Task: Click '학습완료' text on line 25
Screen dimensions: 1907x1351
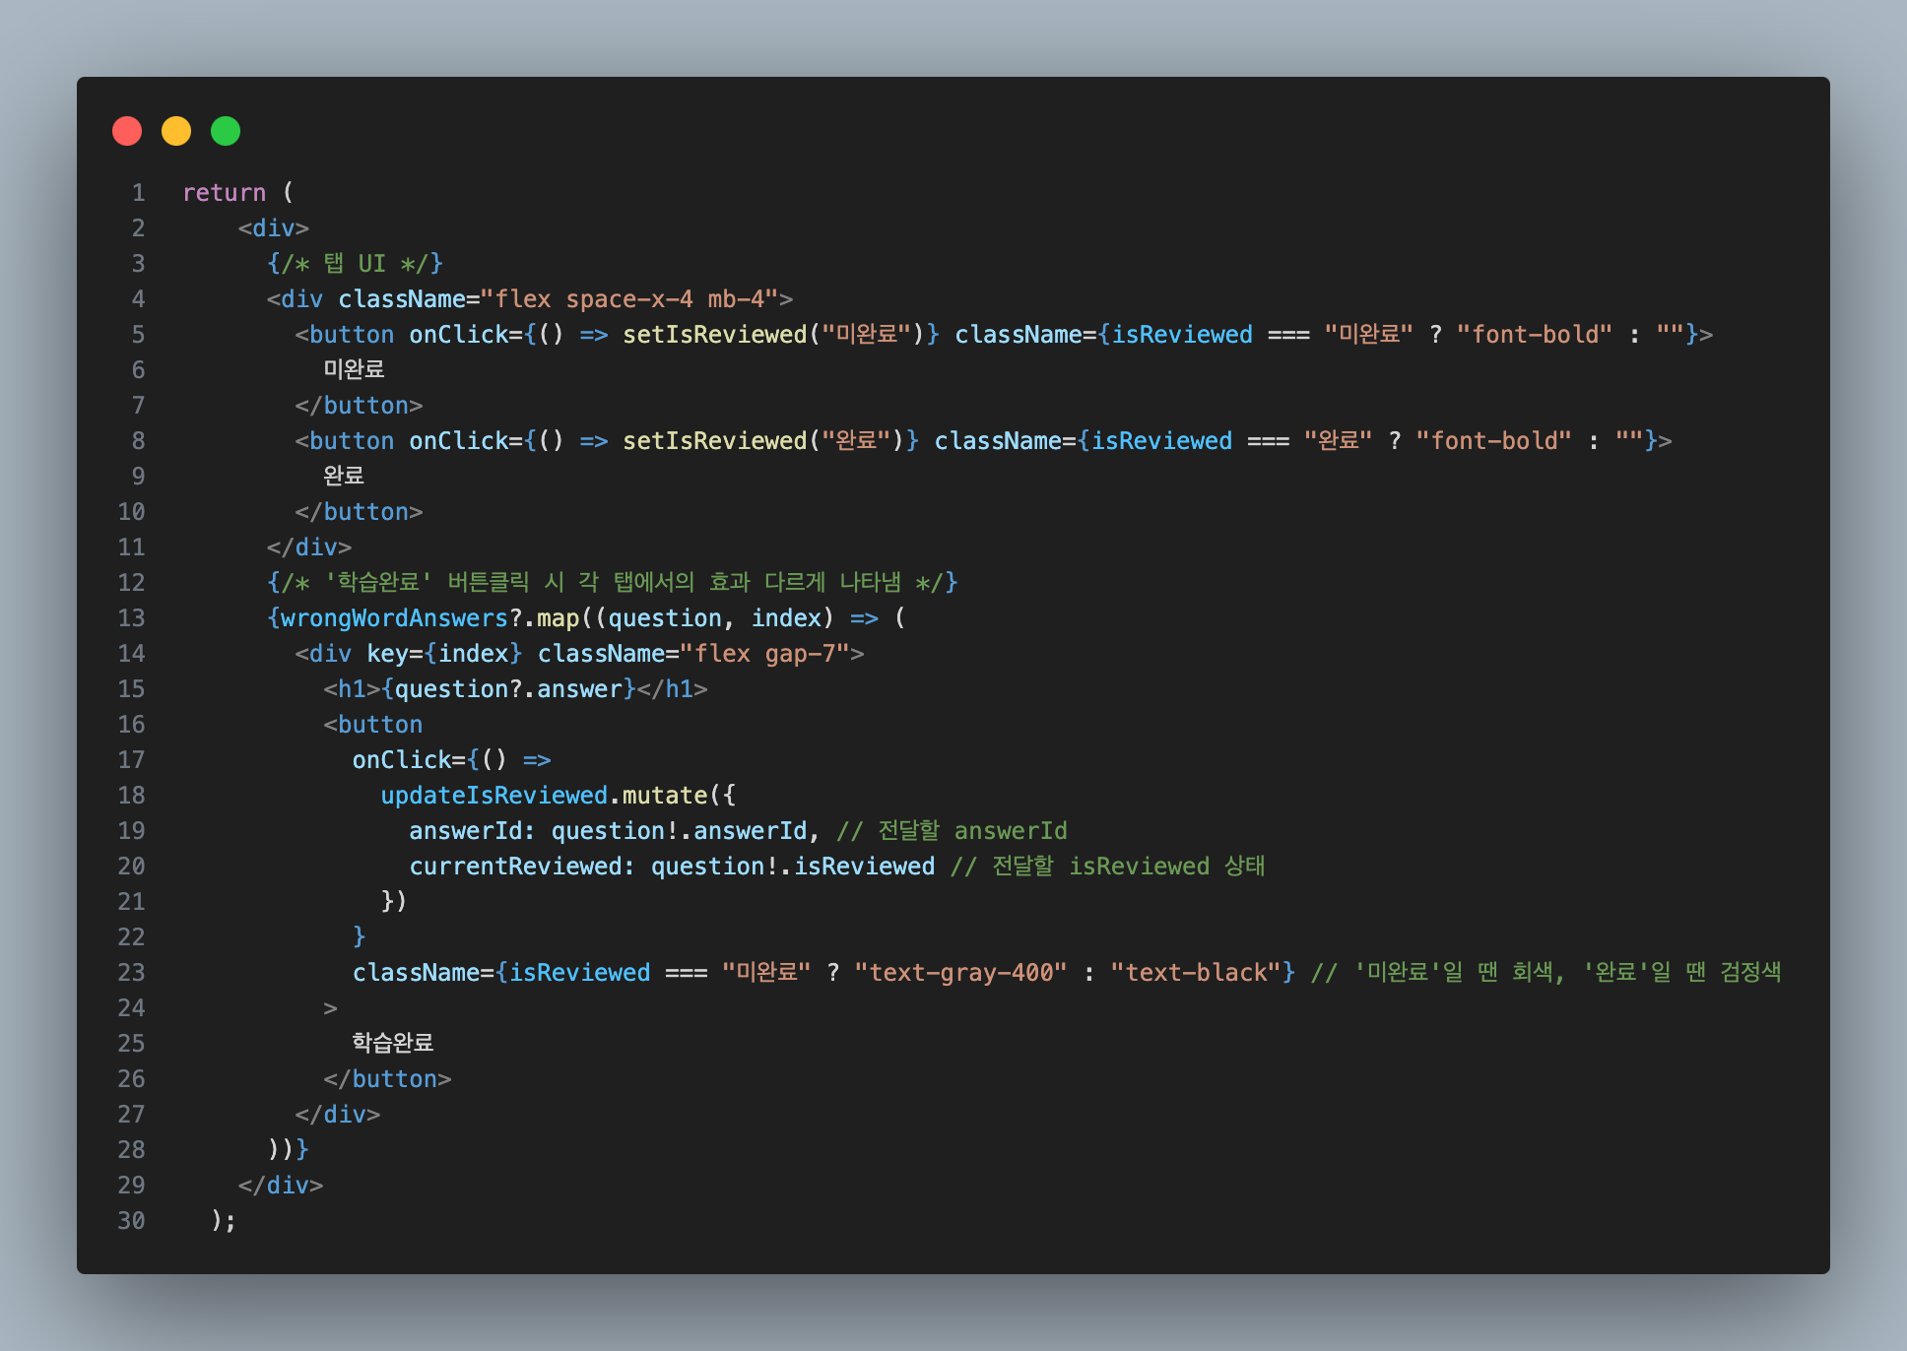Action: tap(393, 1044)
